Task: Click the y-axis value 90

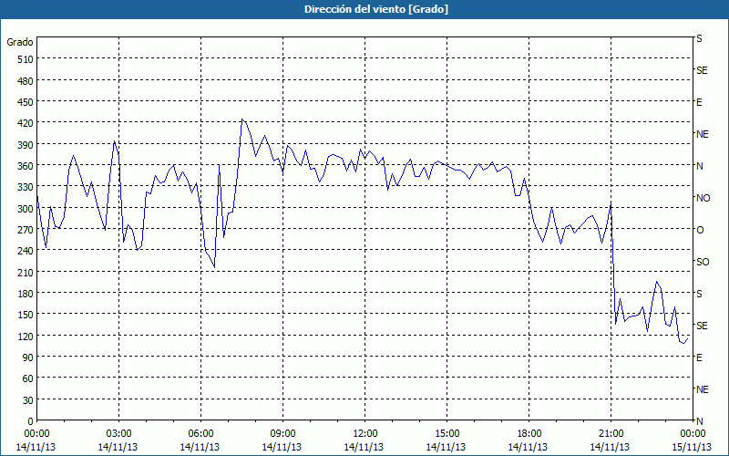Action: pos(27,358)
